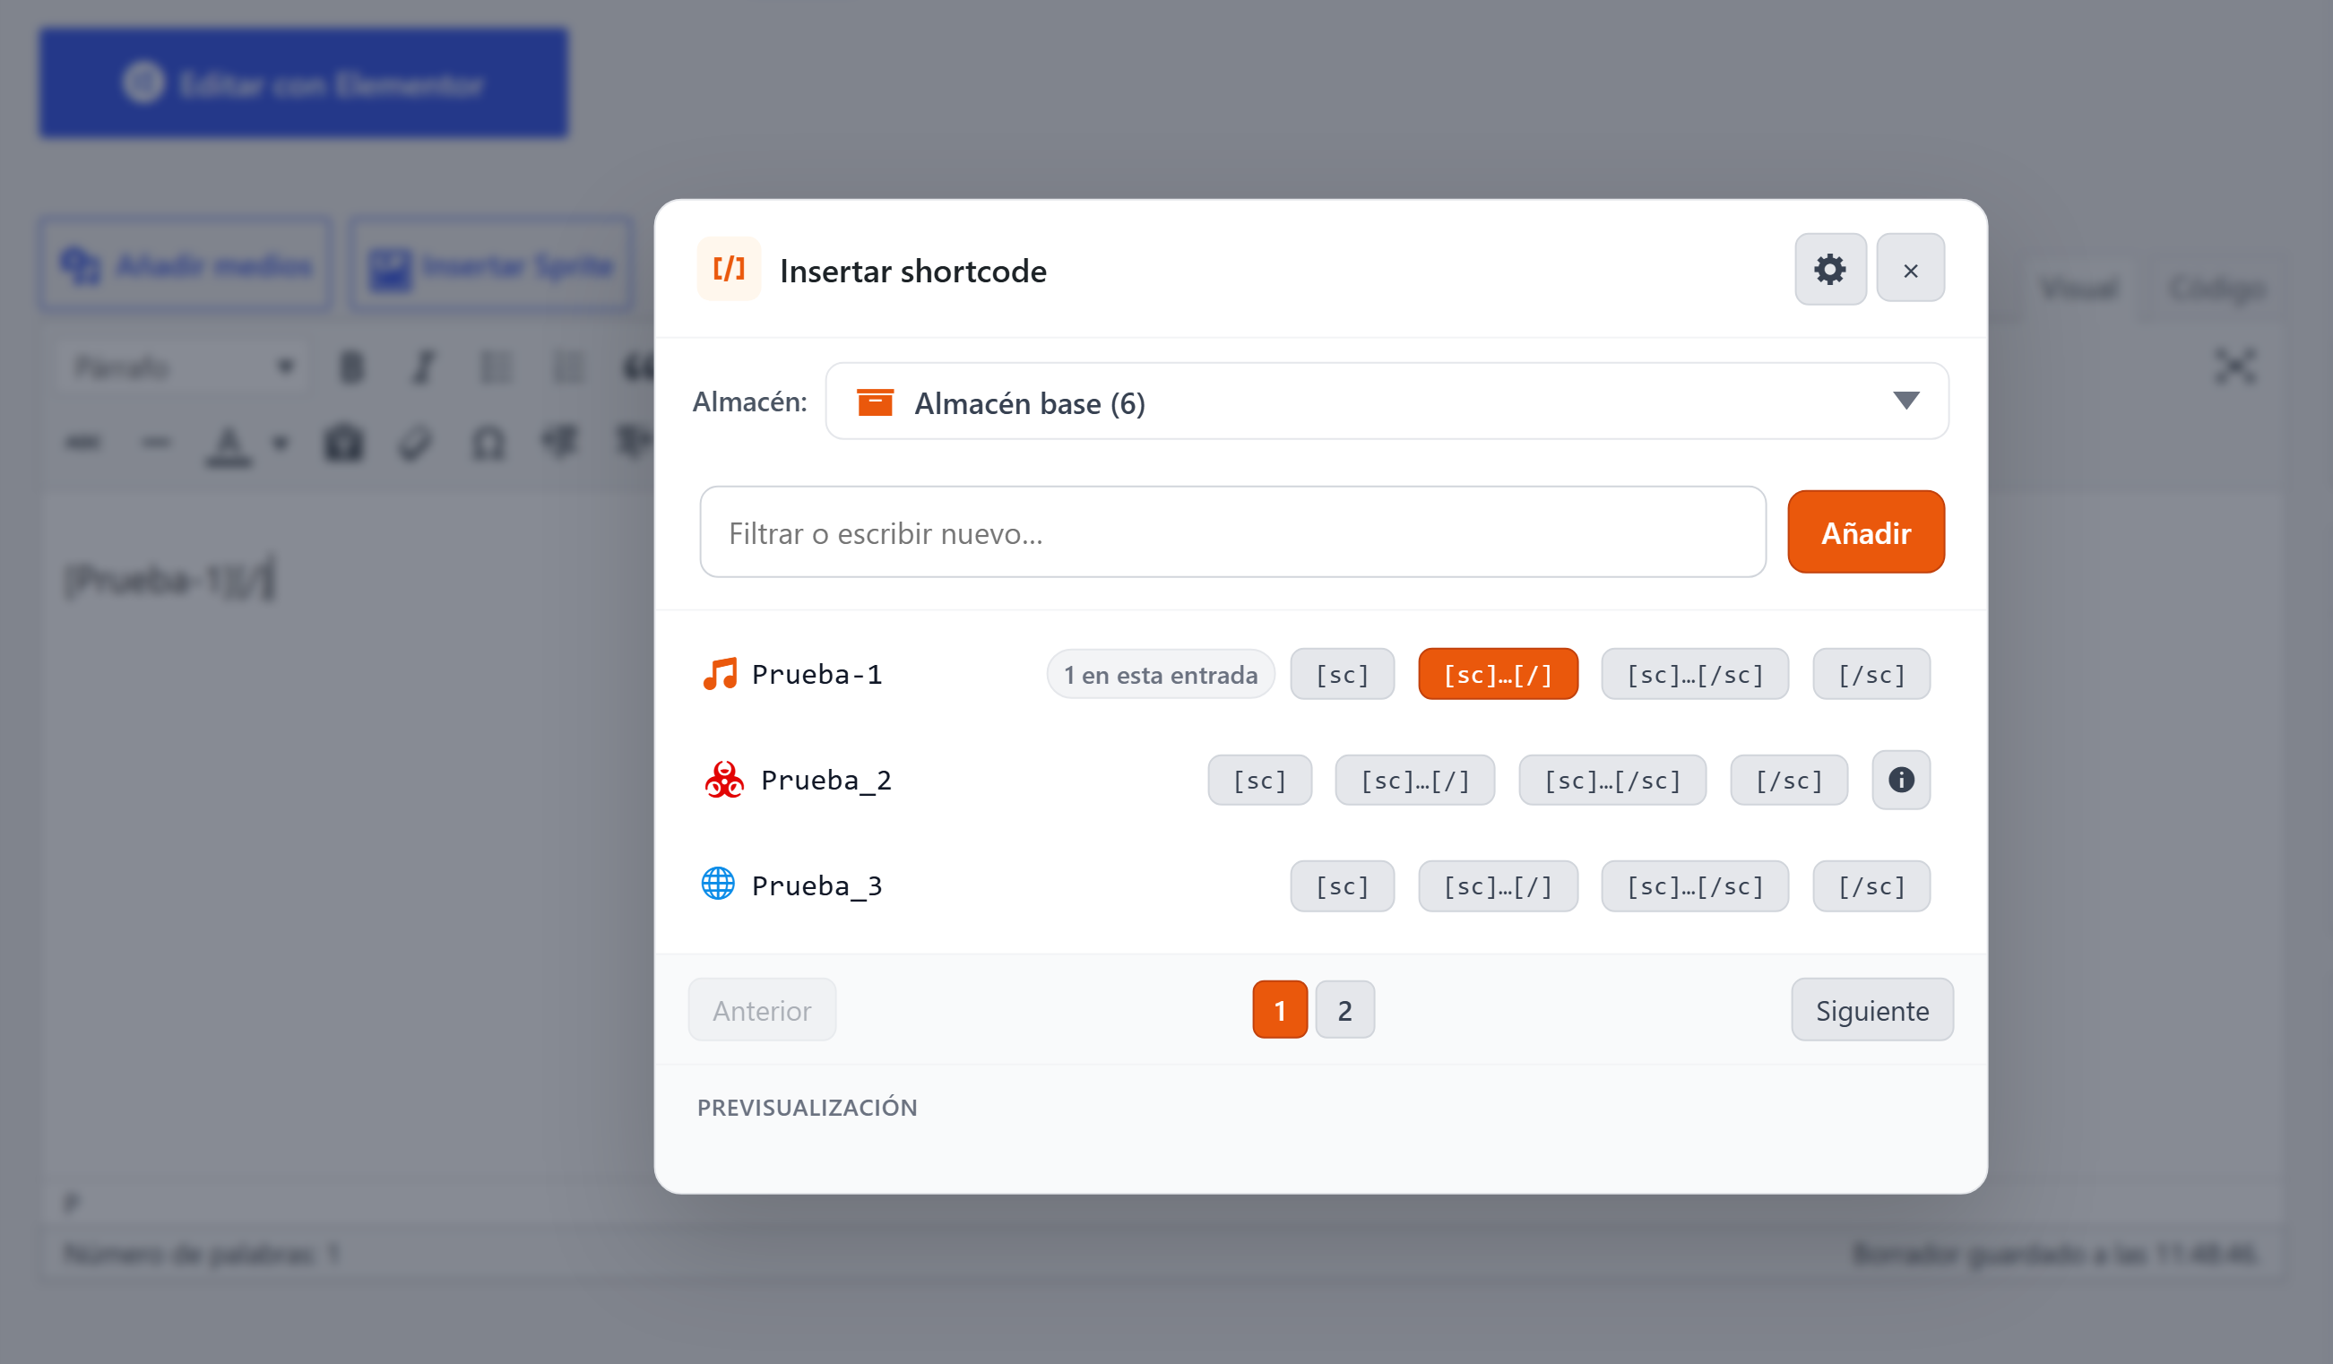
Task: Insert Prueba_2 as [sc]…[/]
Action: coord(1414,780)
